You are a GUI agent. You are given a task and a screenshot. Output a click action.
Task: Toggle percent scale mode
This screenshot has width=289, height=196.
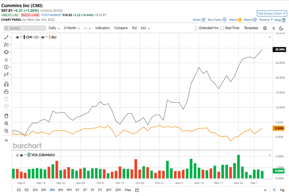274,190
